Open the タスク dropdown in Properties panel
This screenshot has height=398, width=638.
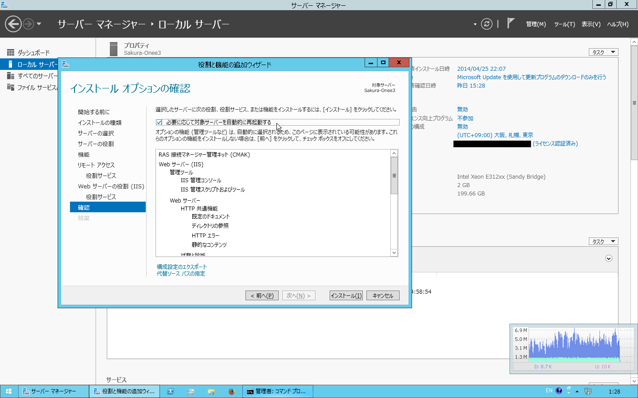click(603, 52)
